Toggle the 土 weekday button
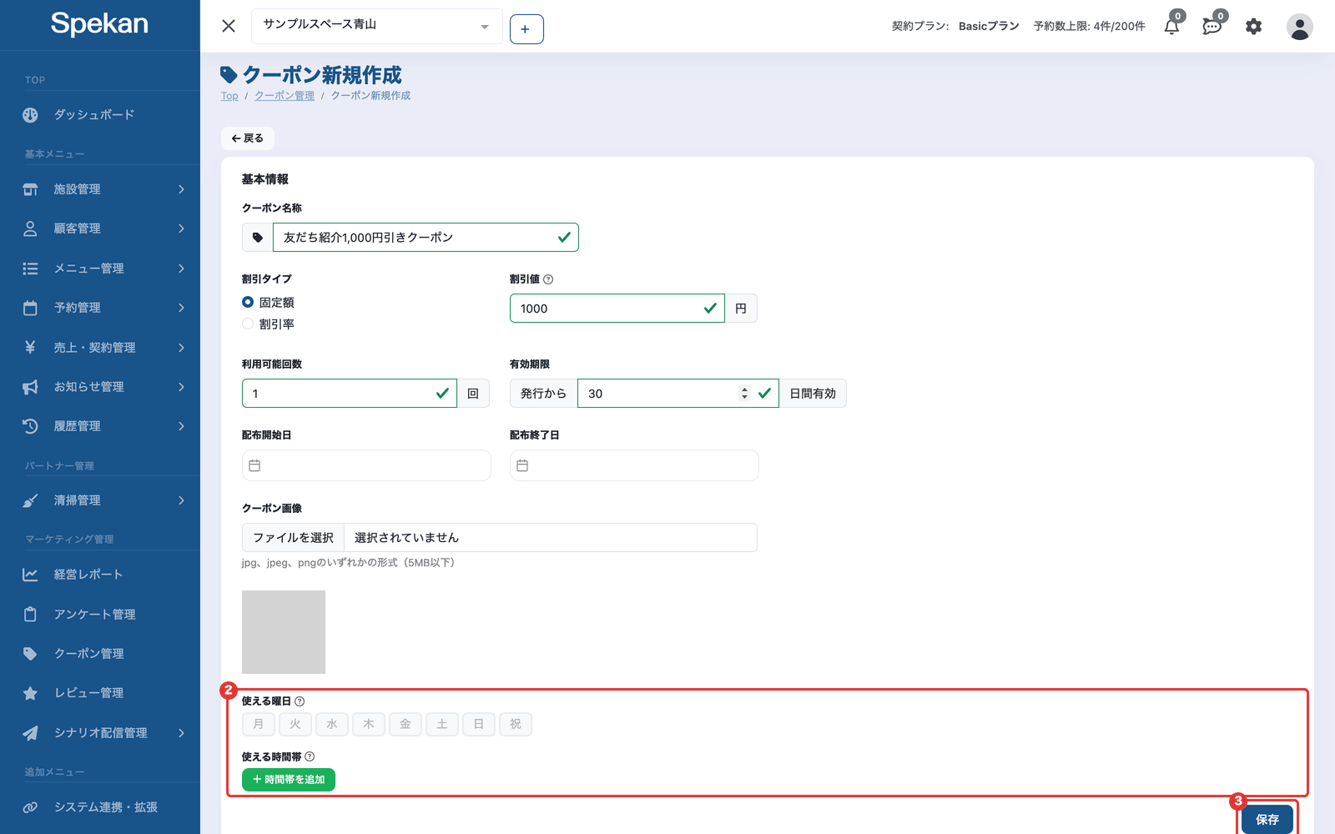 [442, 724]
